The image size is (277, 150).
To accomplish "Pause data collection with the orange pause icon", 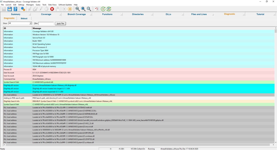I will (70, 9).
